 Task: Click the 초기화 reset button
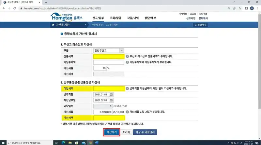[126, 132]
